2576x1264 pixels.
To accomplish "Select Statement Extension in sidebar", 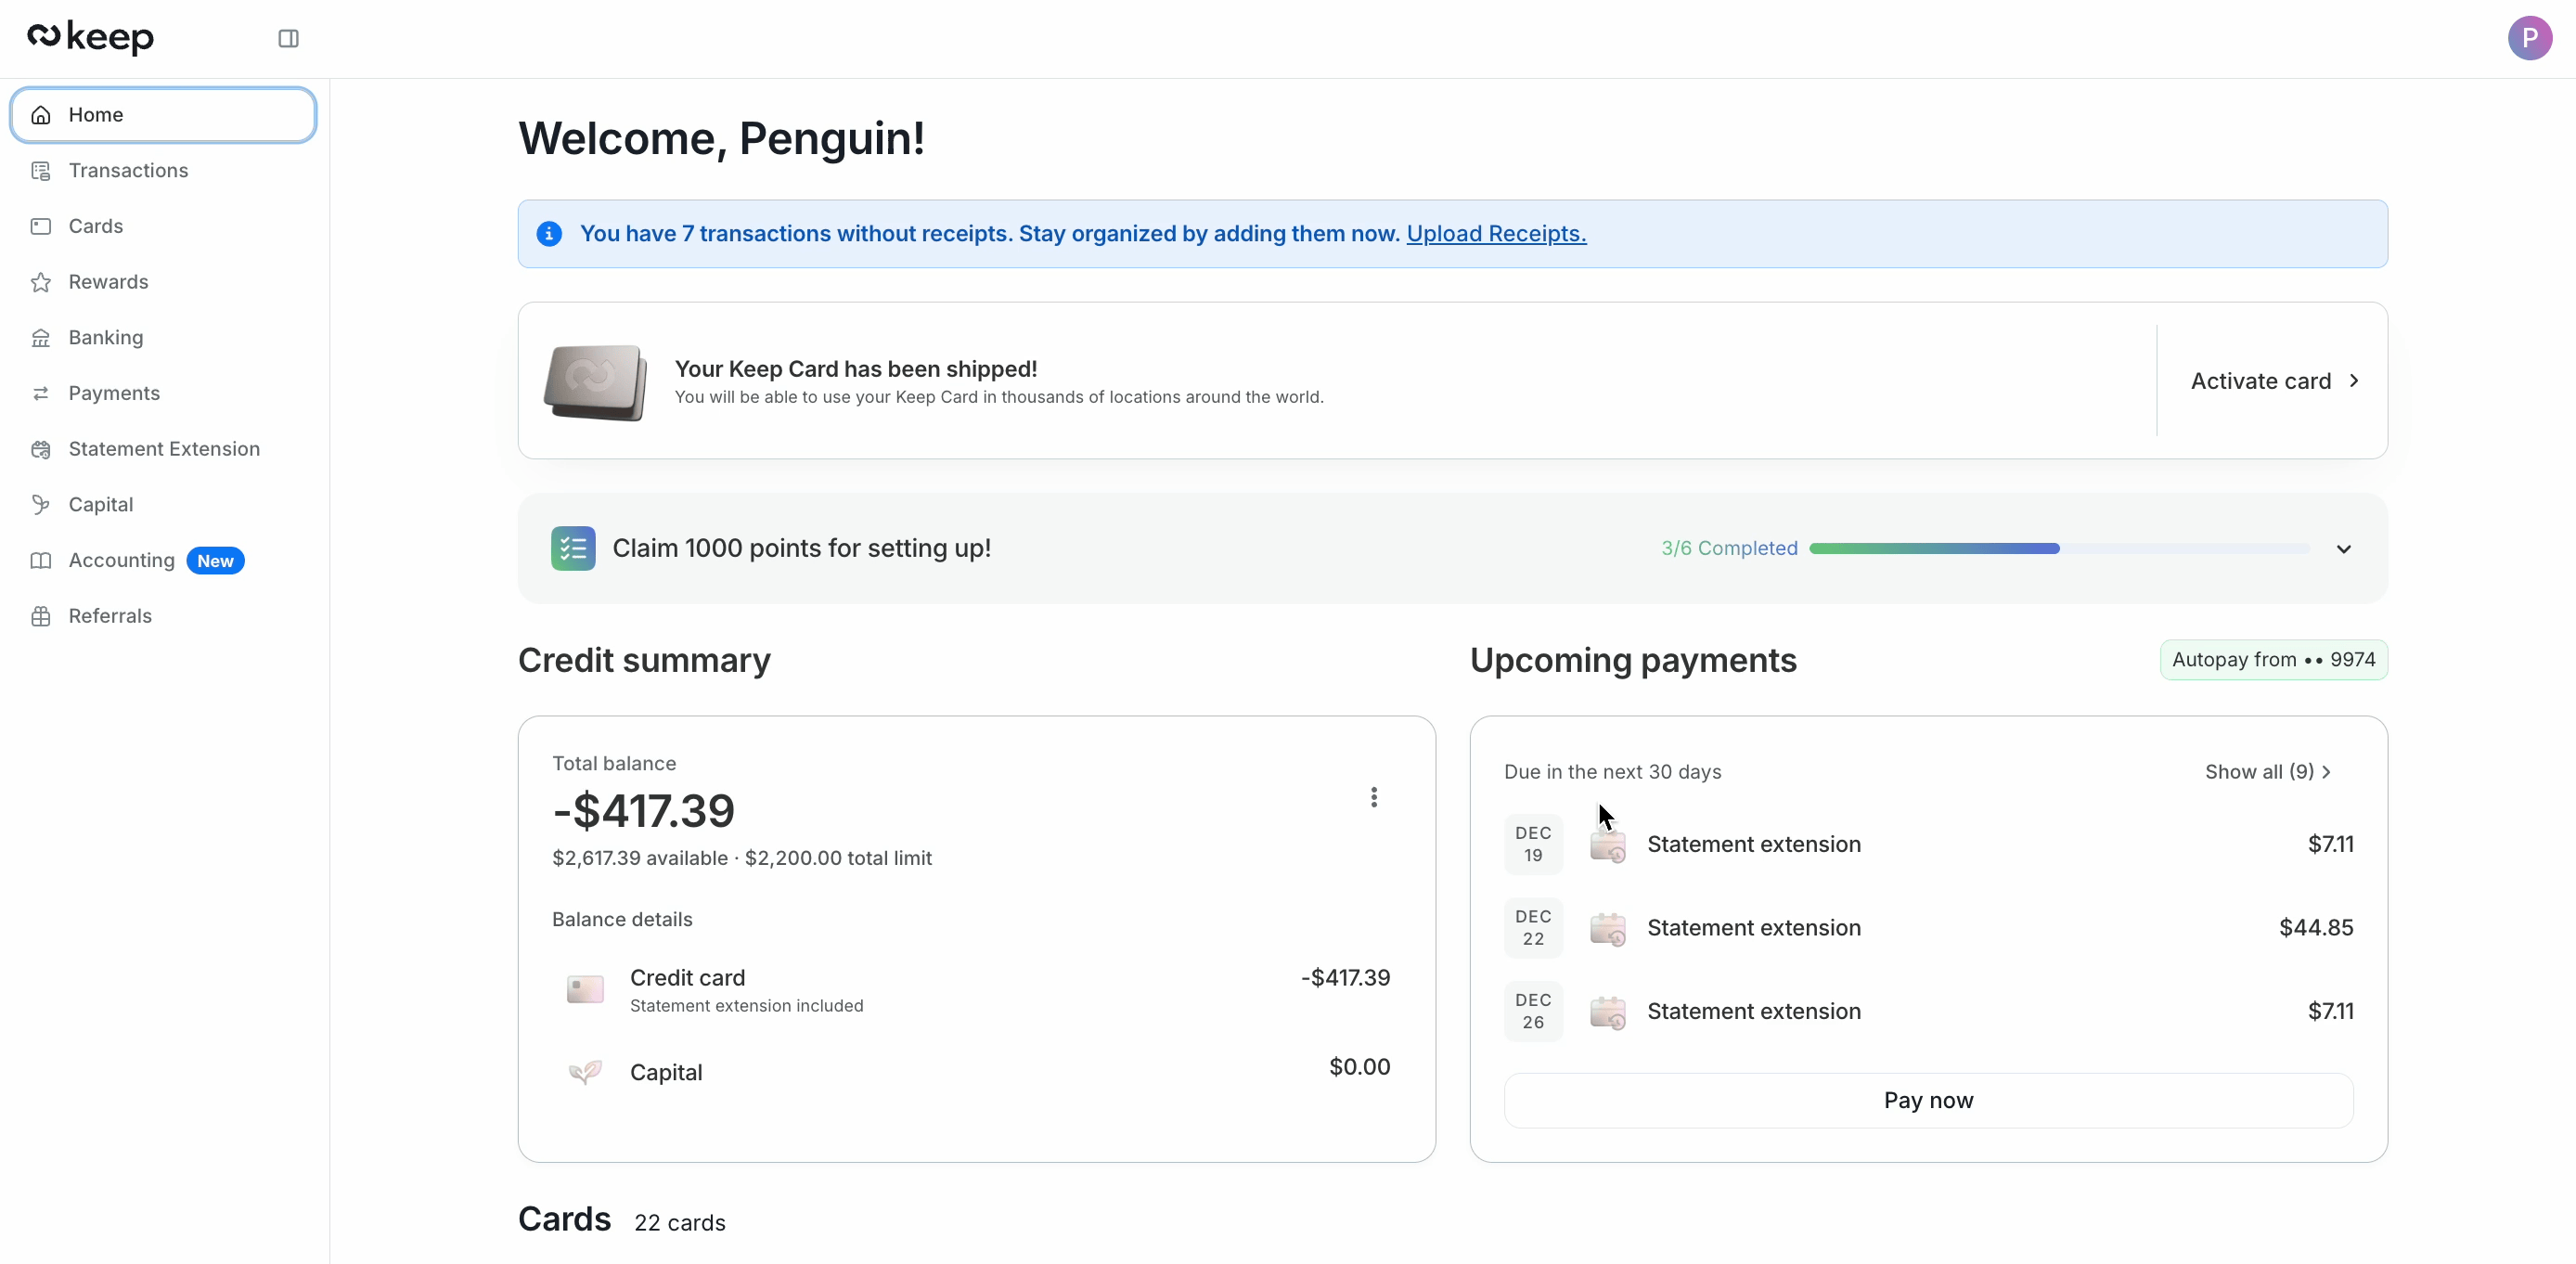I will tap(164, 449).
